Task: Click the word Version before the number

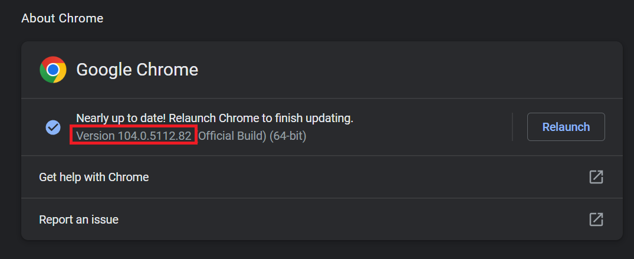Action: click(x=96, y=136)
